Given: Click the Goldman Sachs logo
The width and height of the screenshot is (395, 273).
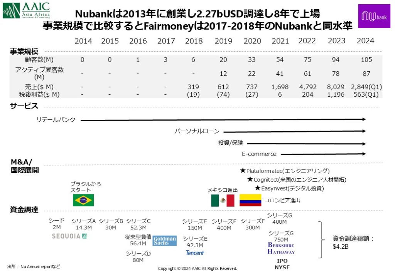Looking at the screenshot, I should pos(165,241).
